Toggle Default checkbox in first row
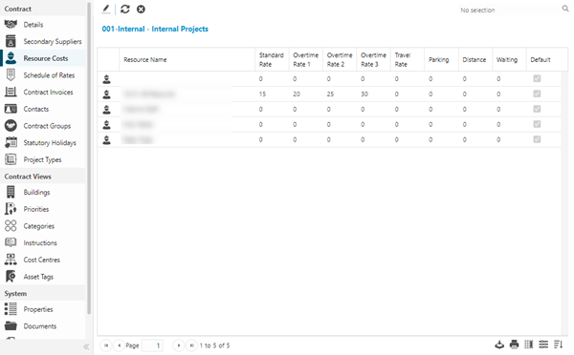Screen dimensions: 574x355 coord(537,78)
